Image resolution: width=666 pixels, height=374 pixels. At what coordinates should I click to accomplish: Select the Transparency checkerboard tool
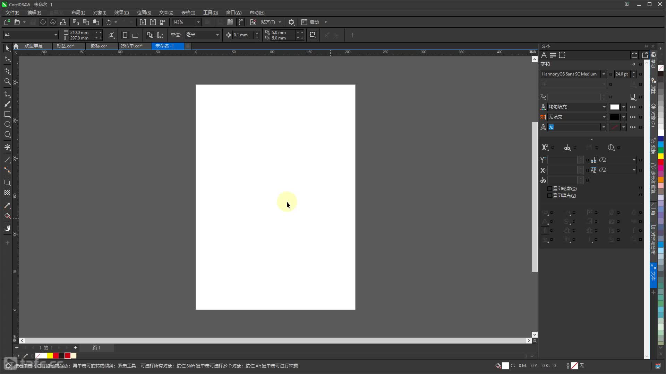(x=7, y=193)
